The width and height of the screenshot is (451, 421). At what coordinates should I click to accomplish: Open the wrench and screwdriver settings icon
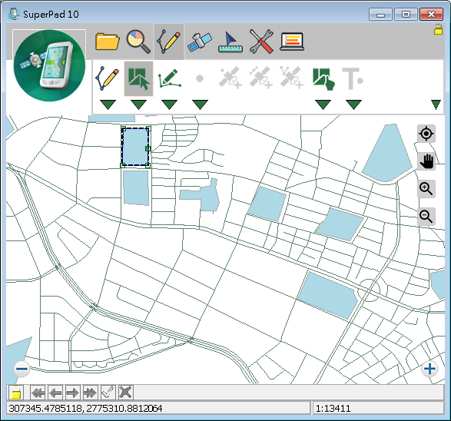(x=261, y=41)
